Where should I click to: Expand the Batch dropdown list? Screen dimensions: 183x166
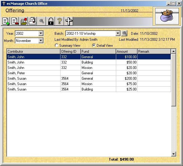tap(118, 34)
